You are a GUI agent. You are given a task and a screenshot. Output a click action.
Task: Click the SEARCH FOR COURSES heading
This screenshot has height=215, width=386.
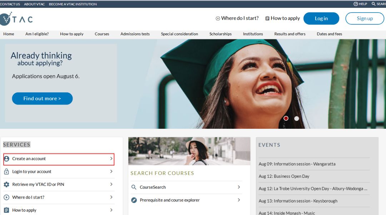[162, 173]
